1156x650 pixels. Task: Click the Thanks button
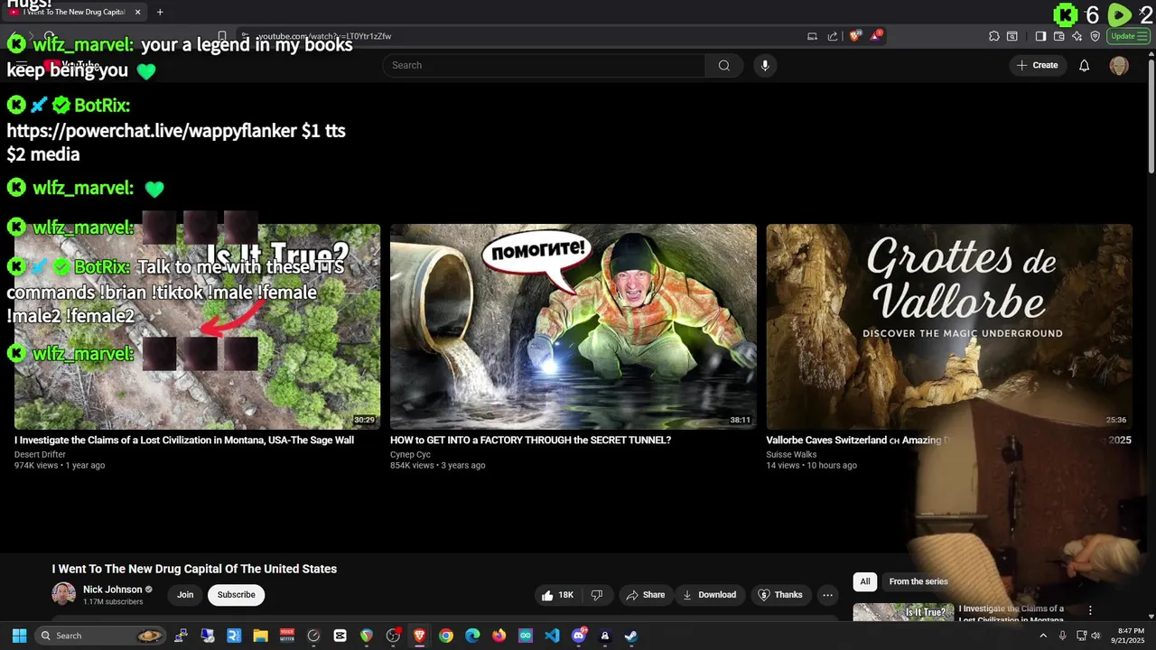coord(780,595)
